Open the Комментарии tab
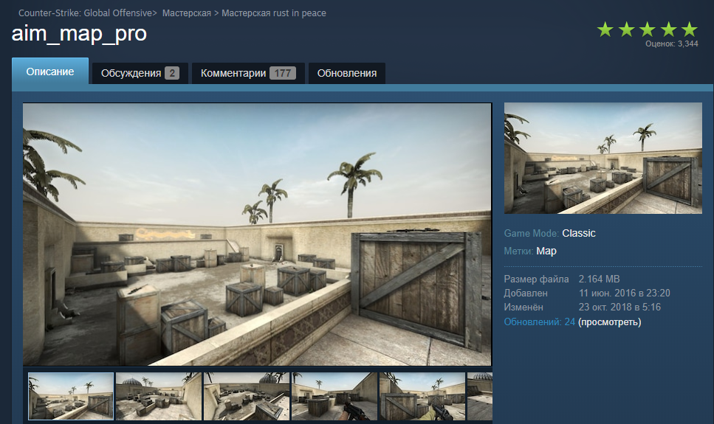The height and width of the screenshot is (424, 714). [x=248, y=73]
